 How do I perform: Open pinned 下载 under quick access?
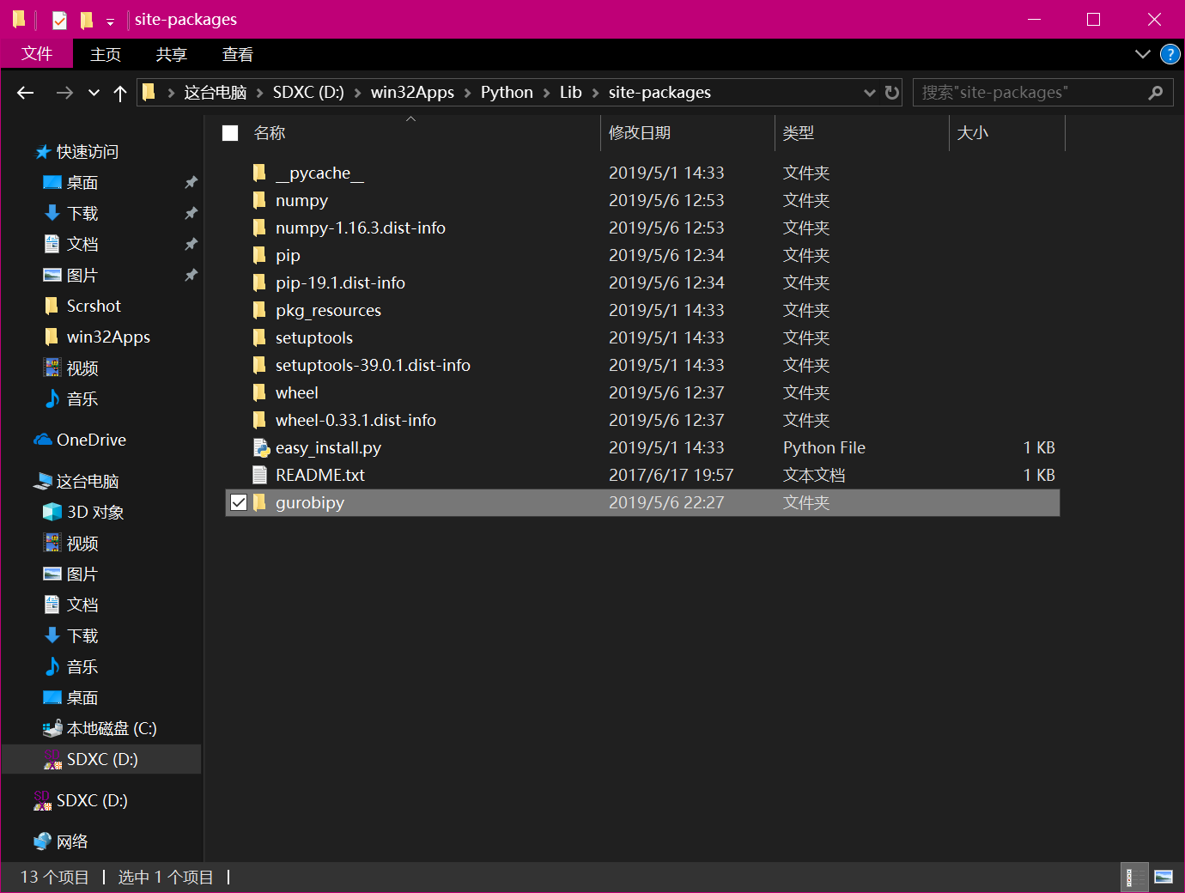click(82, 214)
